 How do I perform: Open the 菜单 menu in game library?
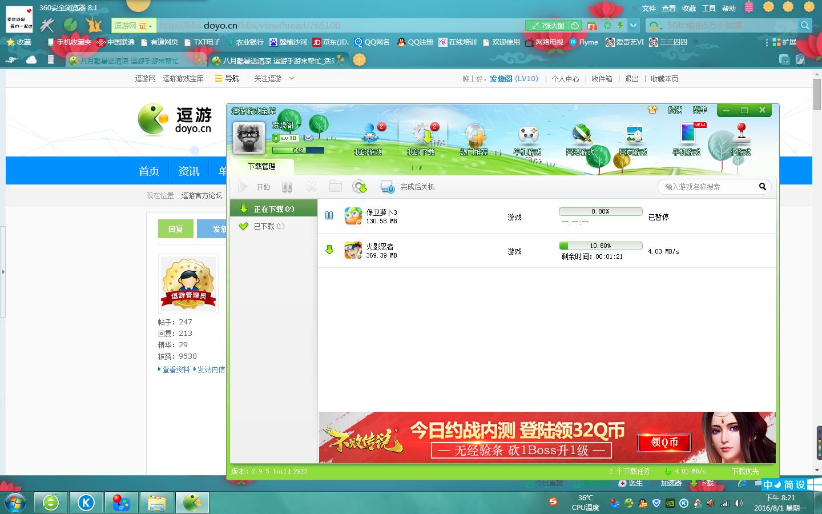(700, 110)
